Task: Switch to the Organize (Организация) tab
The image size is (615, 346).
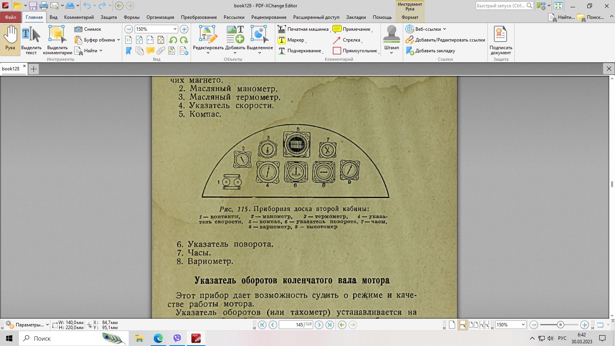Action: point(160,17)
